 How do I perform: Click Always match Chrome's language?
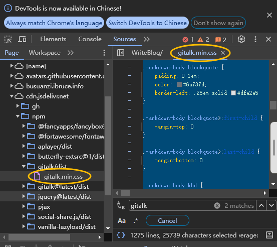54,23
